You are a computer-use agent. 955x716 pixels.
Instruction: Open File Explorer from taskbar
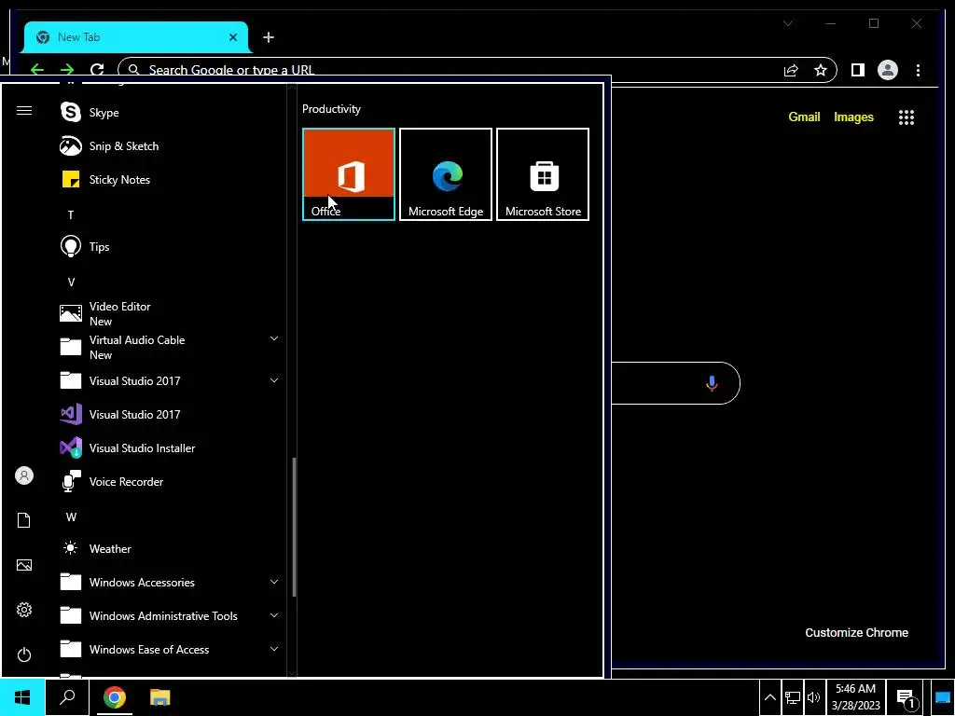pyautogui.click(x=160, y=697)
